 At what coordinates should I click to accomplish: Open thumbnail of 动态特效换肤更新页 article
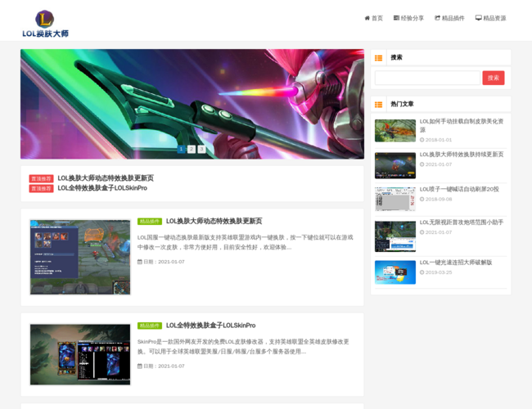click(80, 257)
